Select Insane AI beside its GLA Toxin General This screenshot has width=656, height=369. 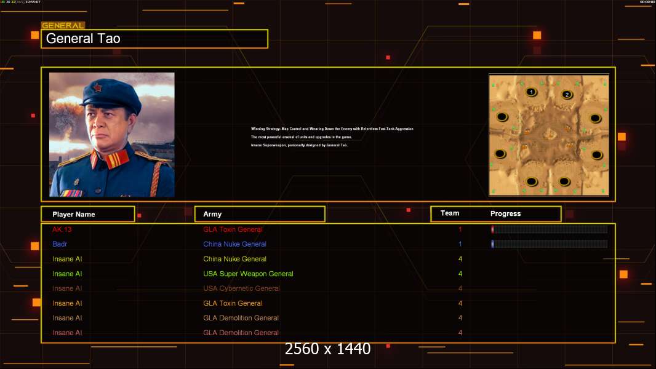[67, 303]
